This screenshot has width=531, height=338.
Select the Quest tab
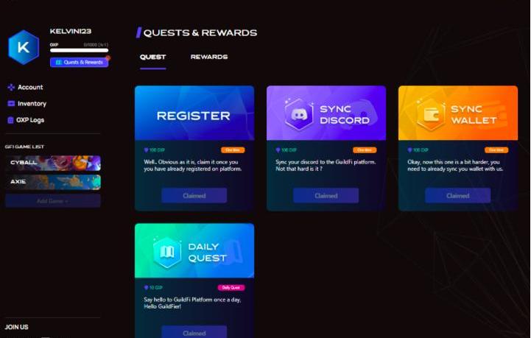click(x=152, y=57)
